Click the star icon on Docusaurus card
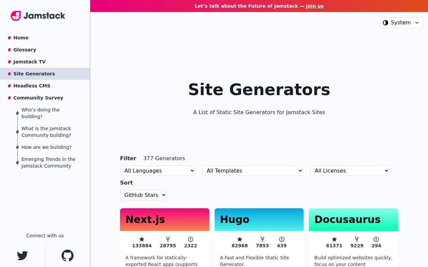 pos(334,239)
